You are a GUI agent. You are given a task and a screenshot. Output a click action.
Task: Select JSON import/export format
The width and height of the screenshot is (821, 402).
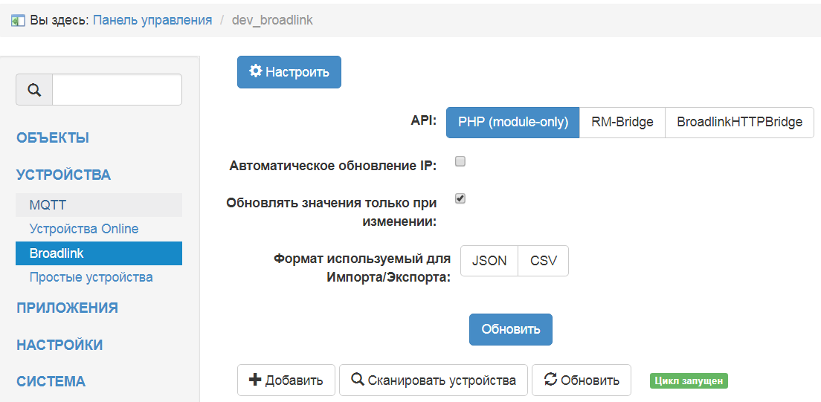(x=489, y=261)
